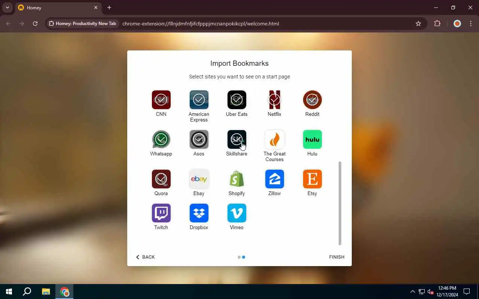Bookmark this page with the star icon
Screen dimensions: 479x299
point(418,24)
